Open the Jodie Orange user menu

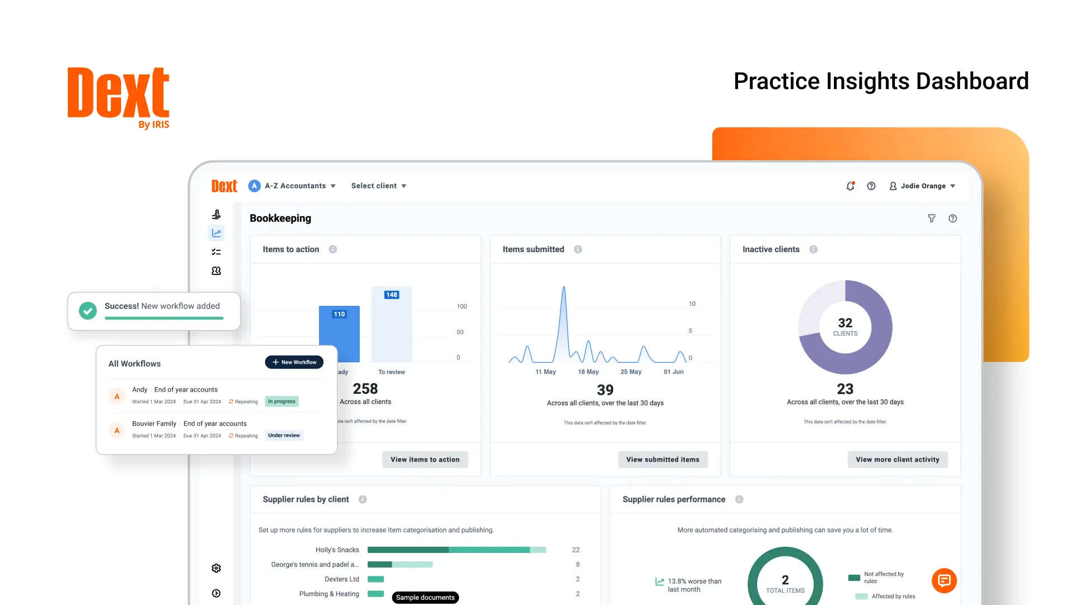click(x=922, y=186)
